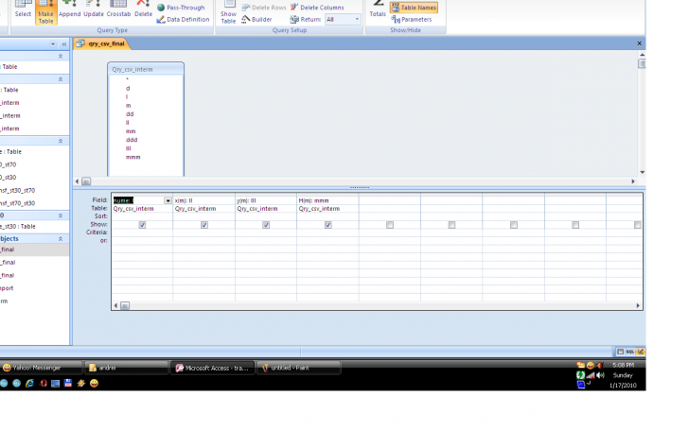Click Microsoft Access taskbar button
689x430 pixels.
213,368
